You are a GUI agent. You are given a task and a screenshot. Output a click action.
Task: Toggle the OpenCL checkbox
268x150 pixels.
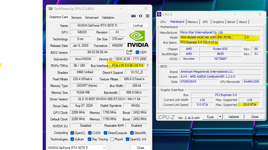[x=72, y=133]
